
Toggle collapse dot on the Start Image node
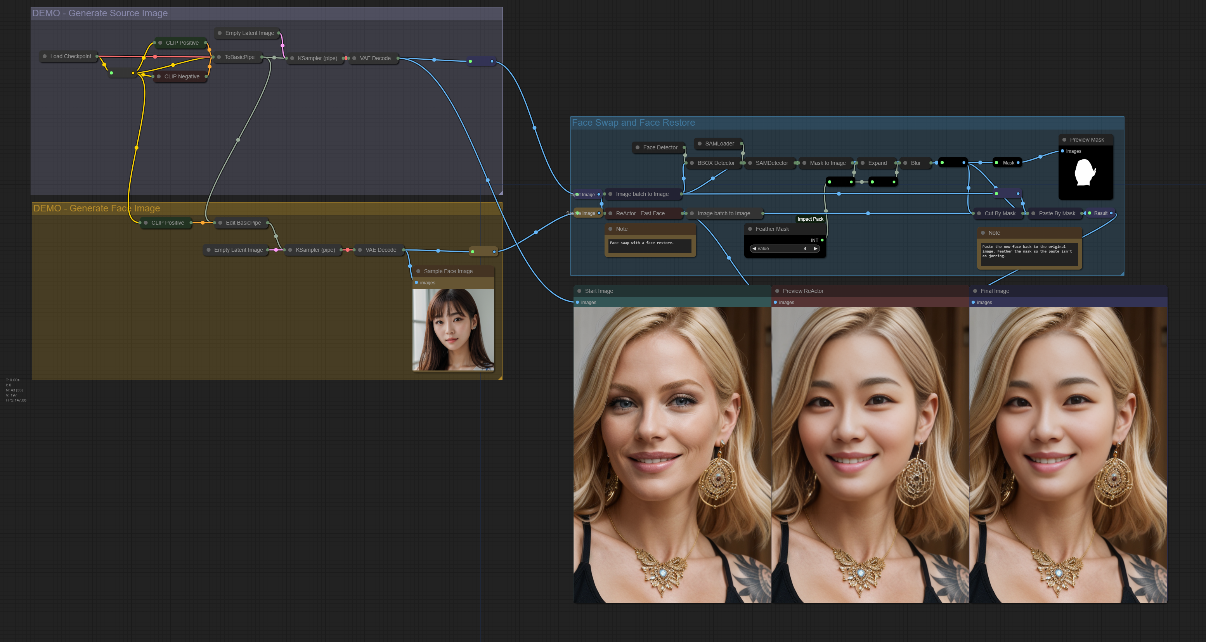[x=579, y=291]
